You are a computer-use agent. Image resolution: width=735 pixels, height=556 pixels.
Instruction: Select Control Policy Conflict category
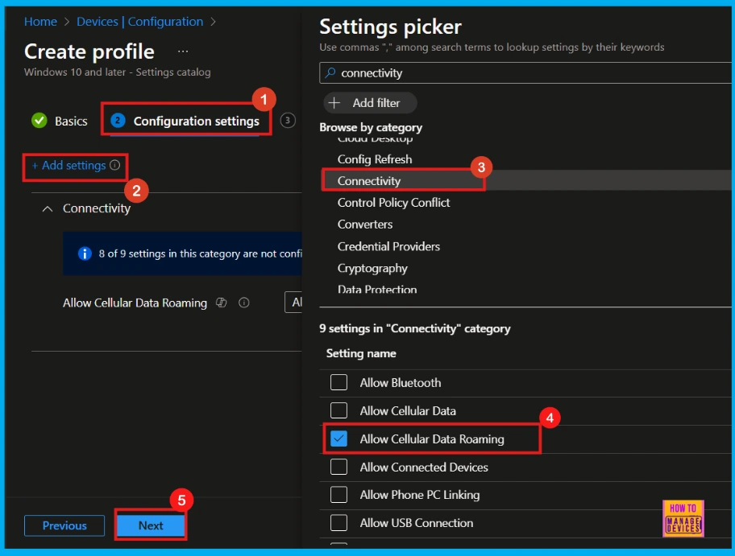tap(393, 203)
